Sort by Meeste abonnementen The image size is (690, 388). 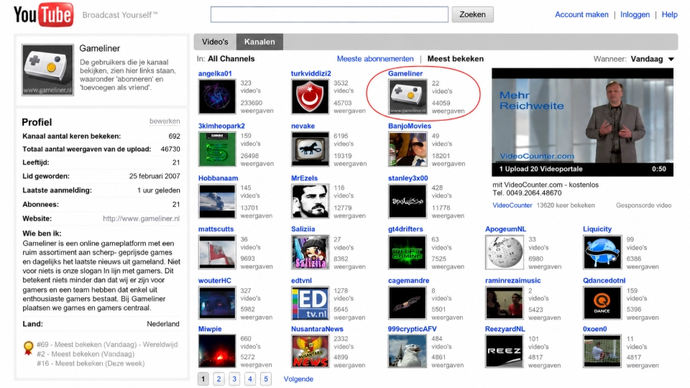(x=375, y=58)
